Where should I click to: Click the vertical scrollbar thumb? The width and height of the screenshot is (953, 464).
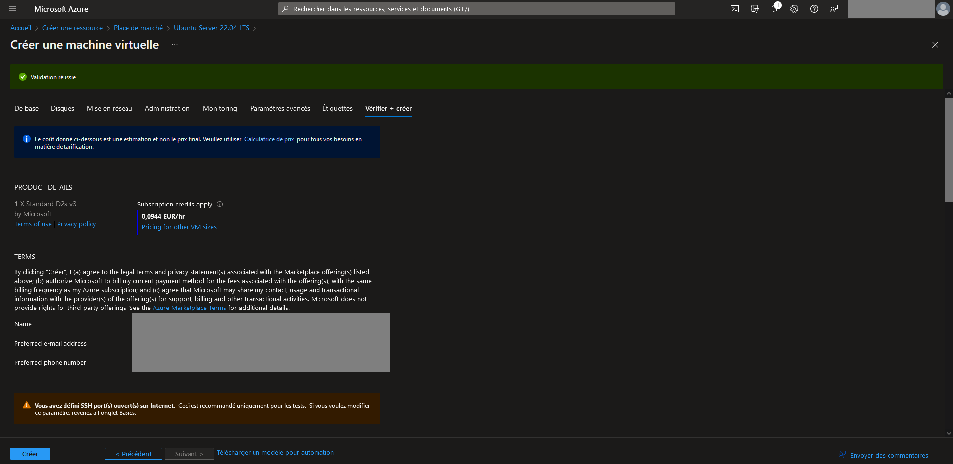(949, 150)
